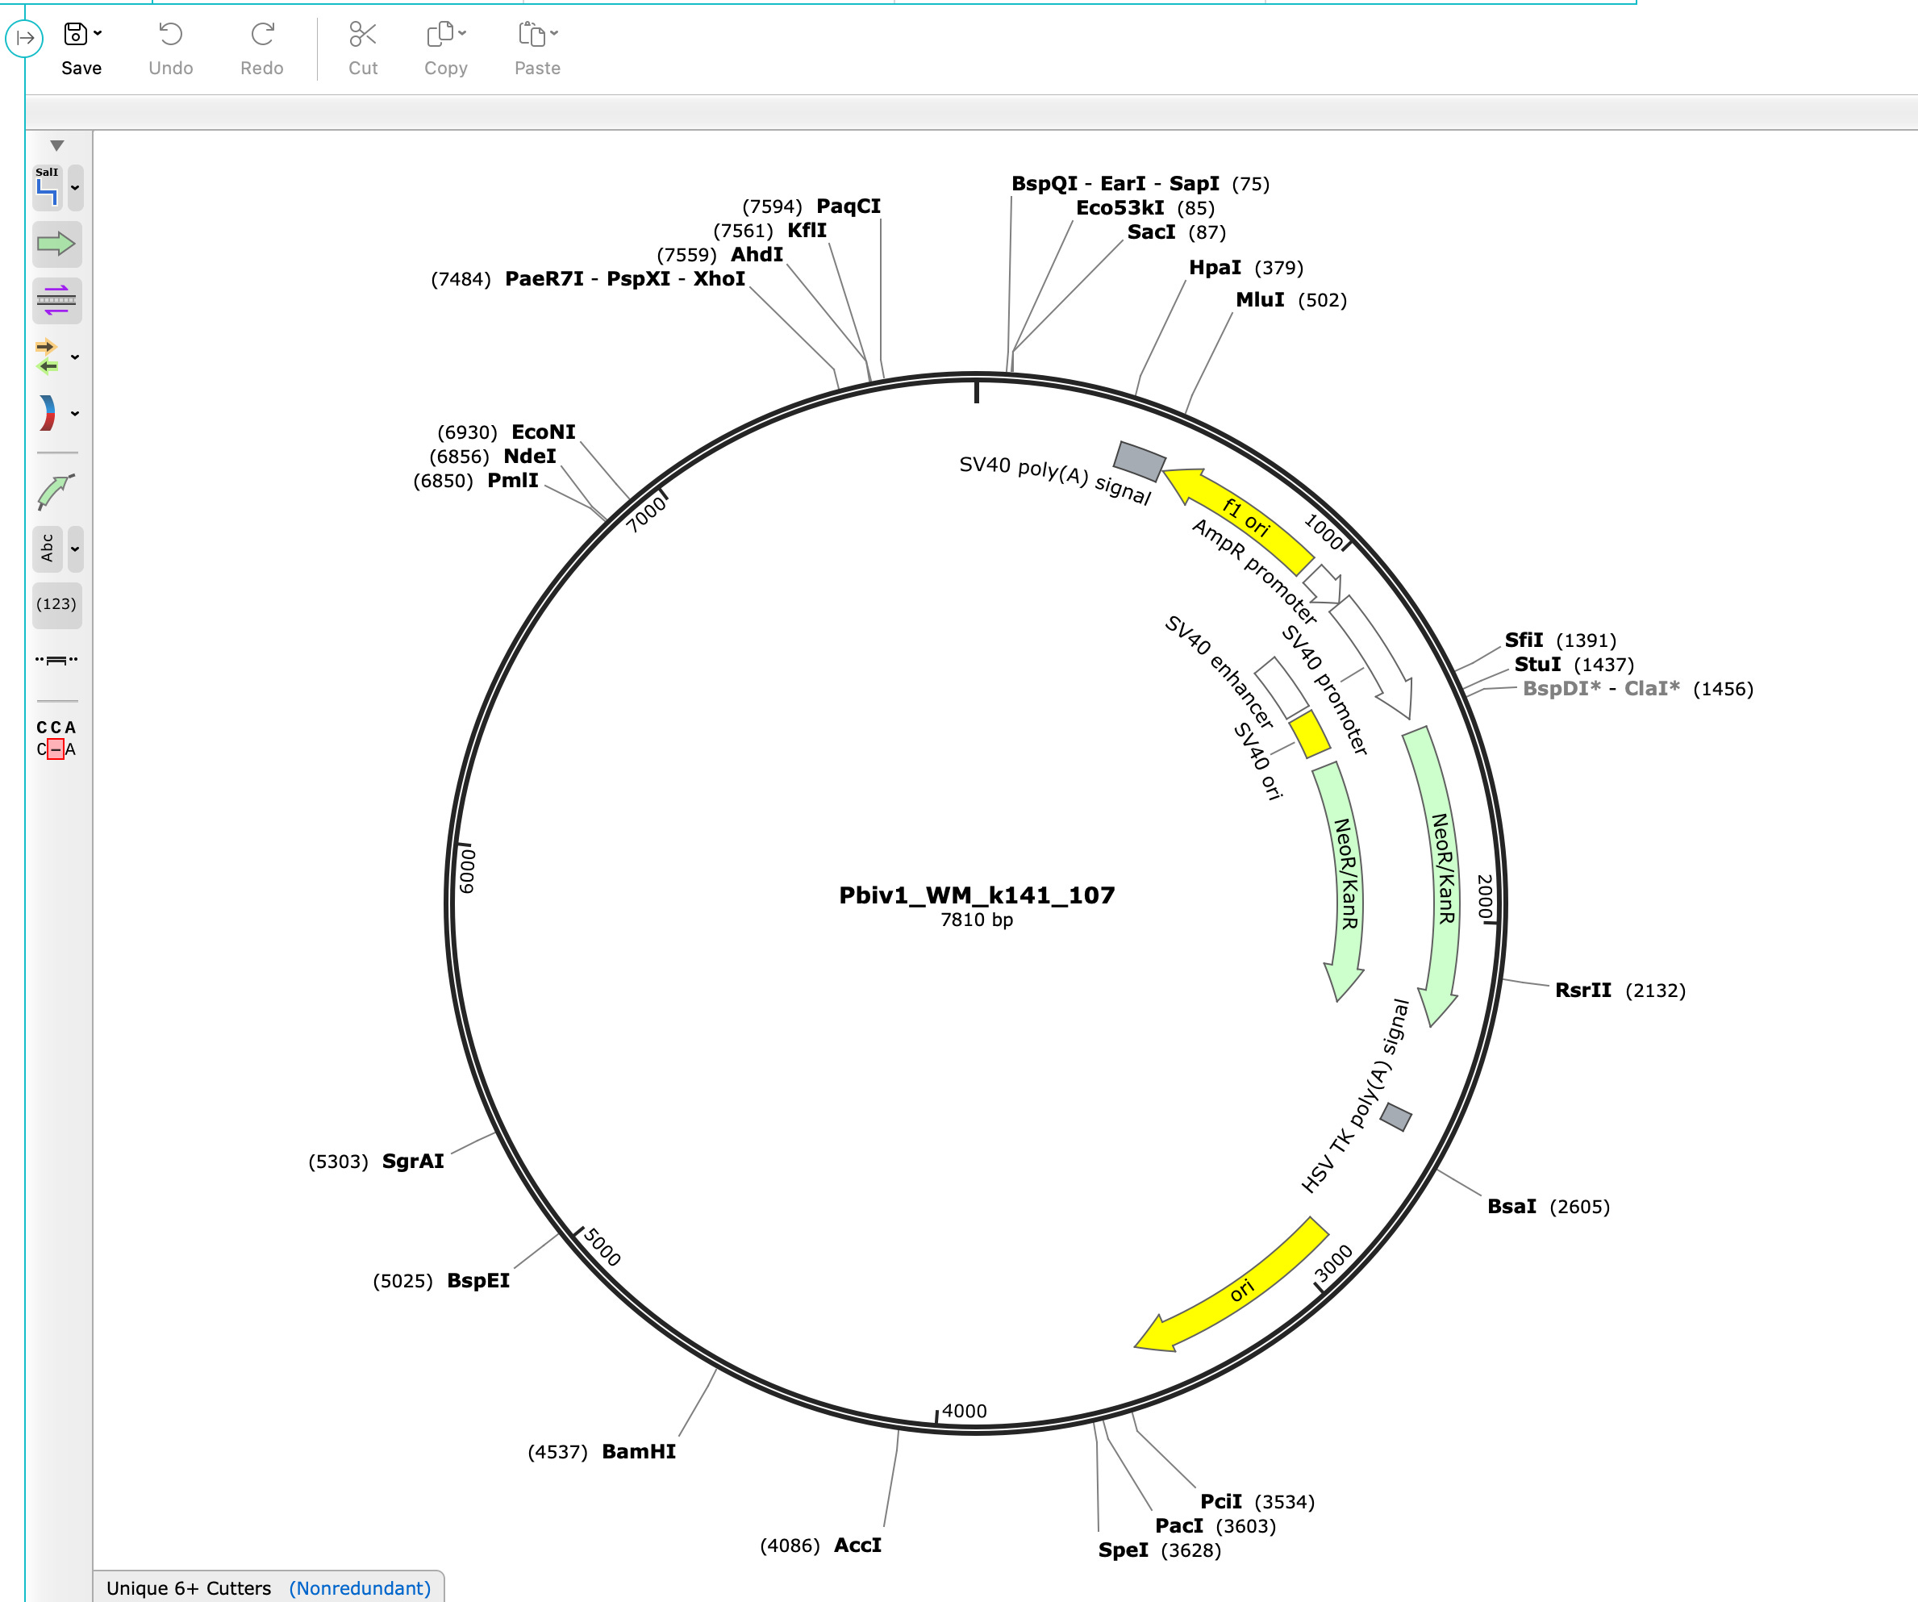Open the Unique 6+ Cutters enzyme set tab
This screenshot has width=1918, height=1602.
coord(189,1587)
